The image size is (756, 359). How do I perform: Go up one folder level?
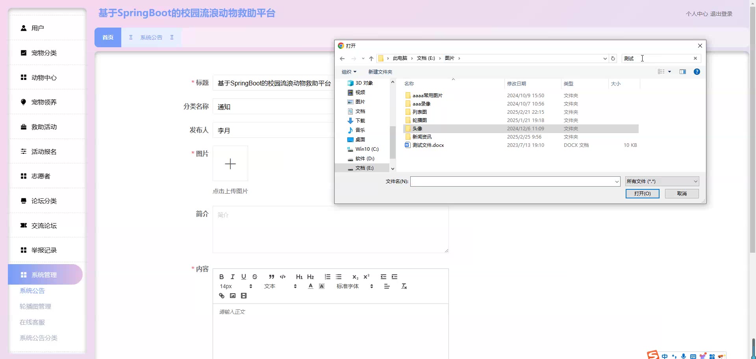pos(371,59)
